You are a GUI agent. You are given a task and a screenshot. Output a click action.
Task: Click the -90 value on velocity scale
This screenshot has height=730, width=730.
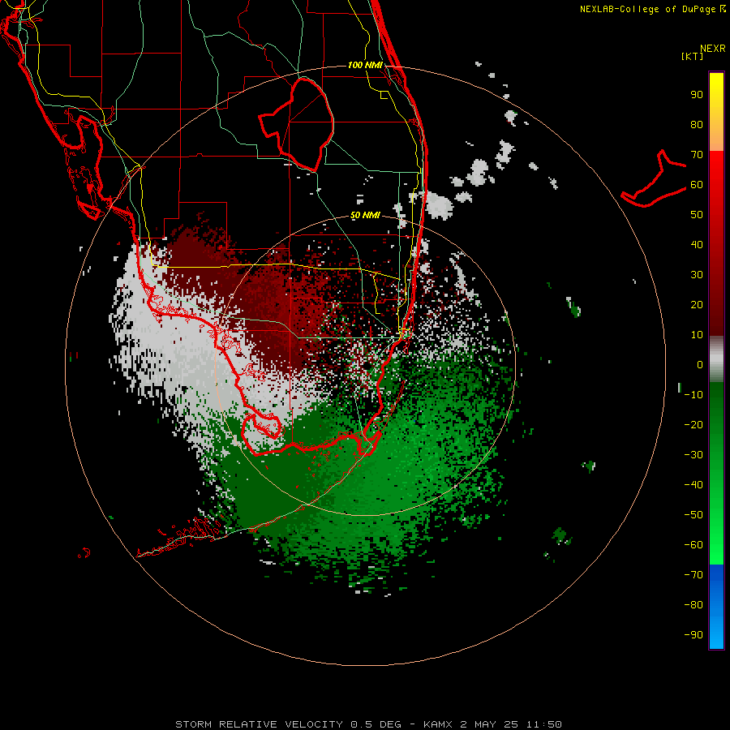(693, 635)
